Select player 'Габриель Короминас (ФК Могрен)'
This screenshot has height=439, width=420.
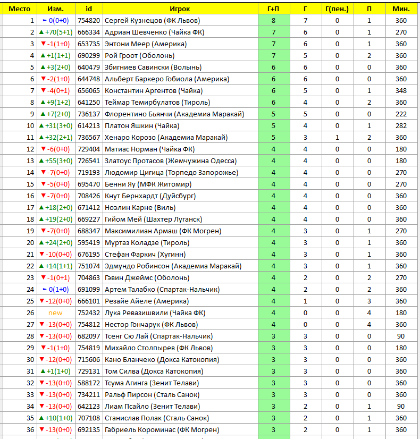tap(180, 430)
